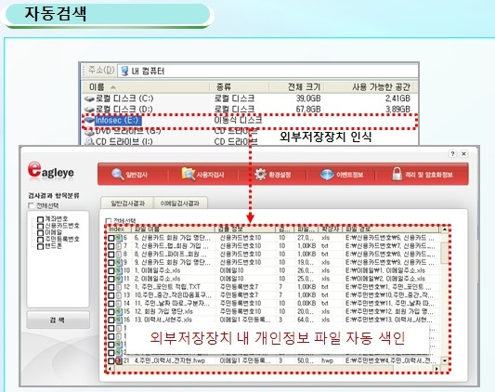
Task: Click the 검색 button
Action: 58,320
